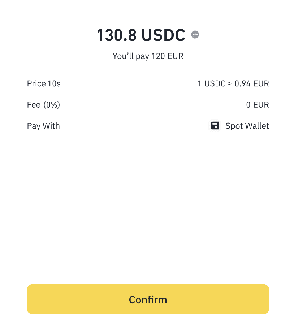Click the 10s price countdown timer
Image resolution: width=294 pixels, height=323 pixels.
point(55,84)
